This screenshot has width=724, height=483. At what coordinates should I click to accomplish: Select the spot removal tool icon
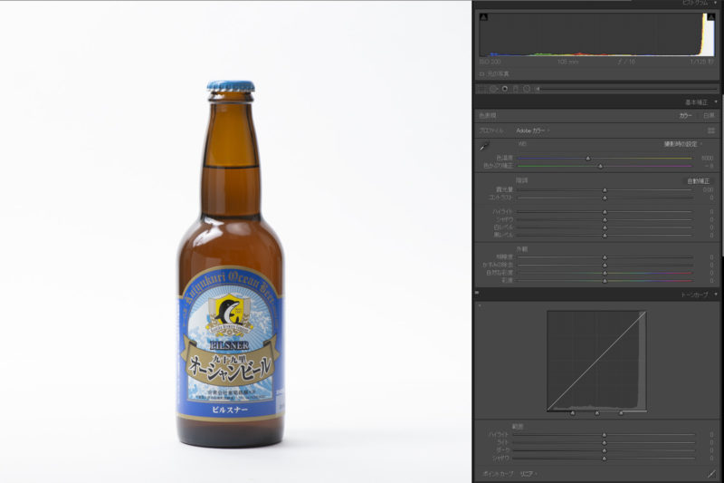pyautogui.click(x=493, y=89)
